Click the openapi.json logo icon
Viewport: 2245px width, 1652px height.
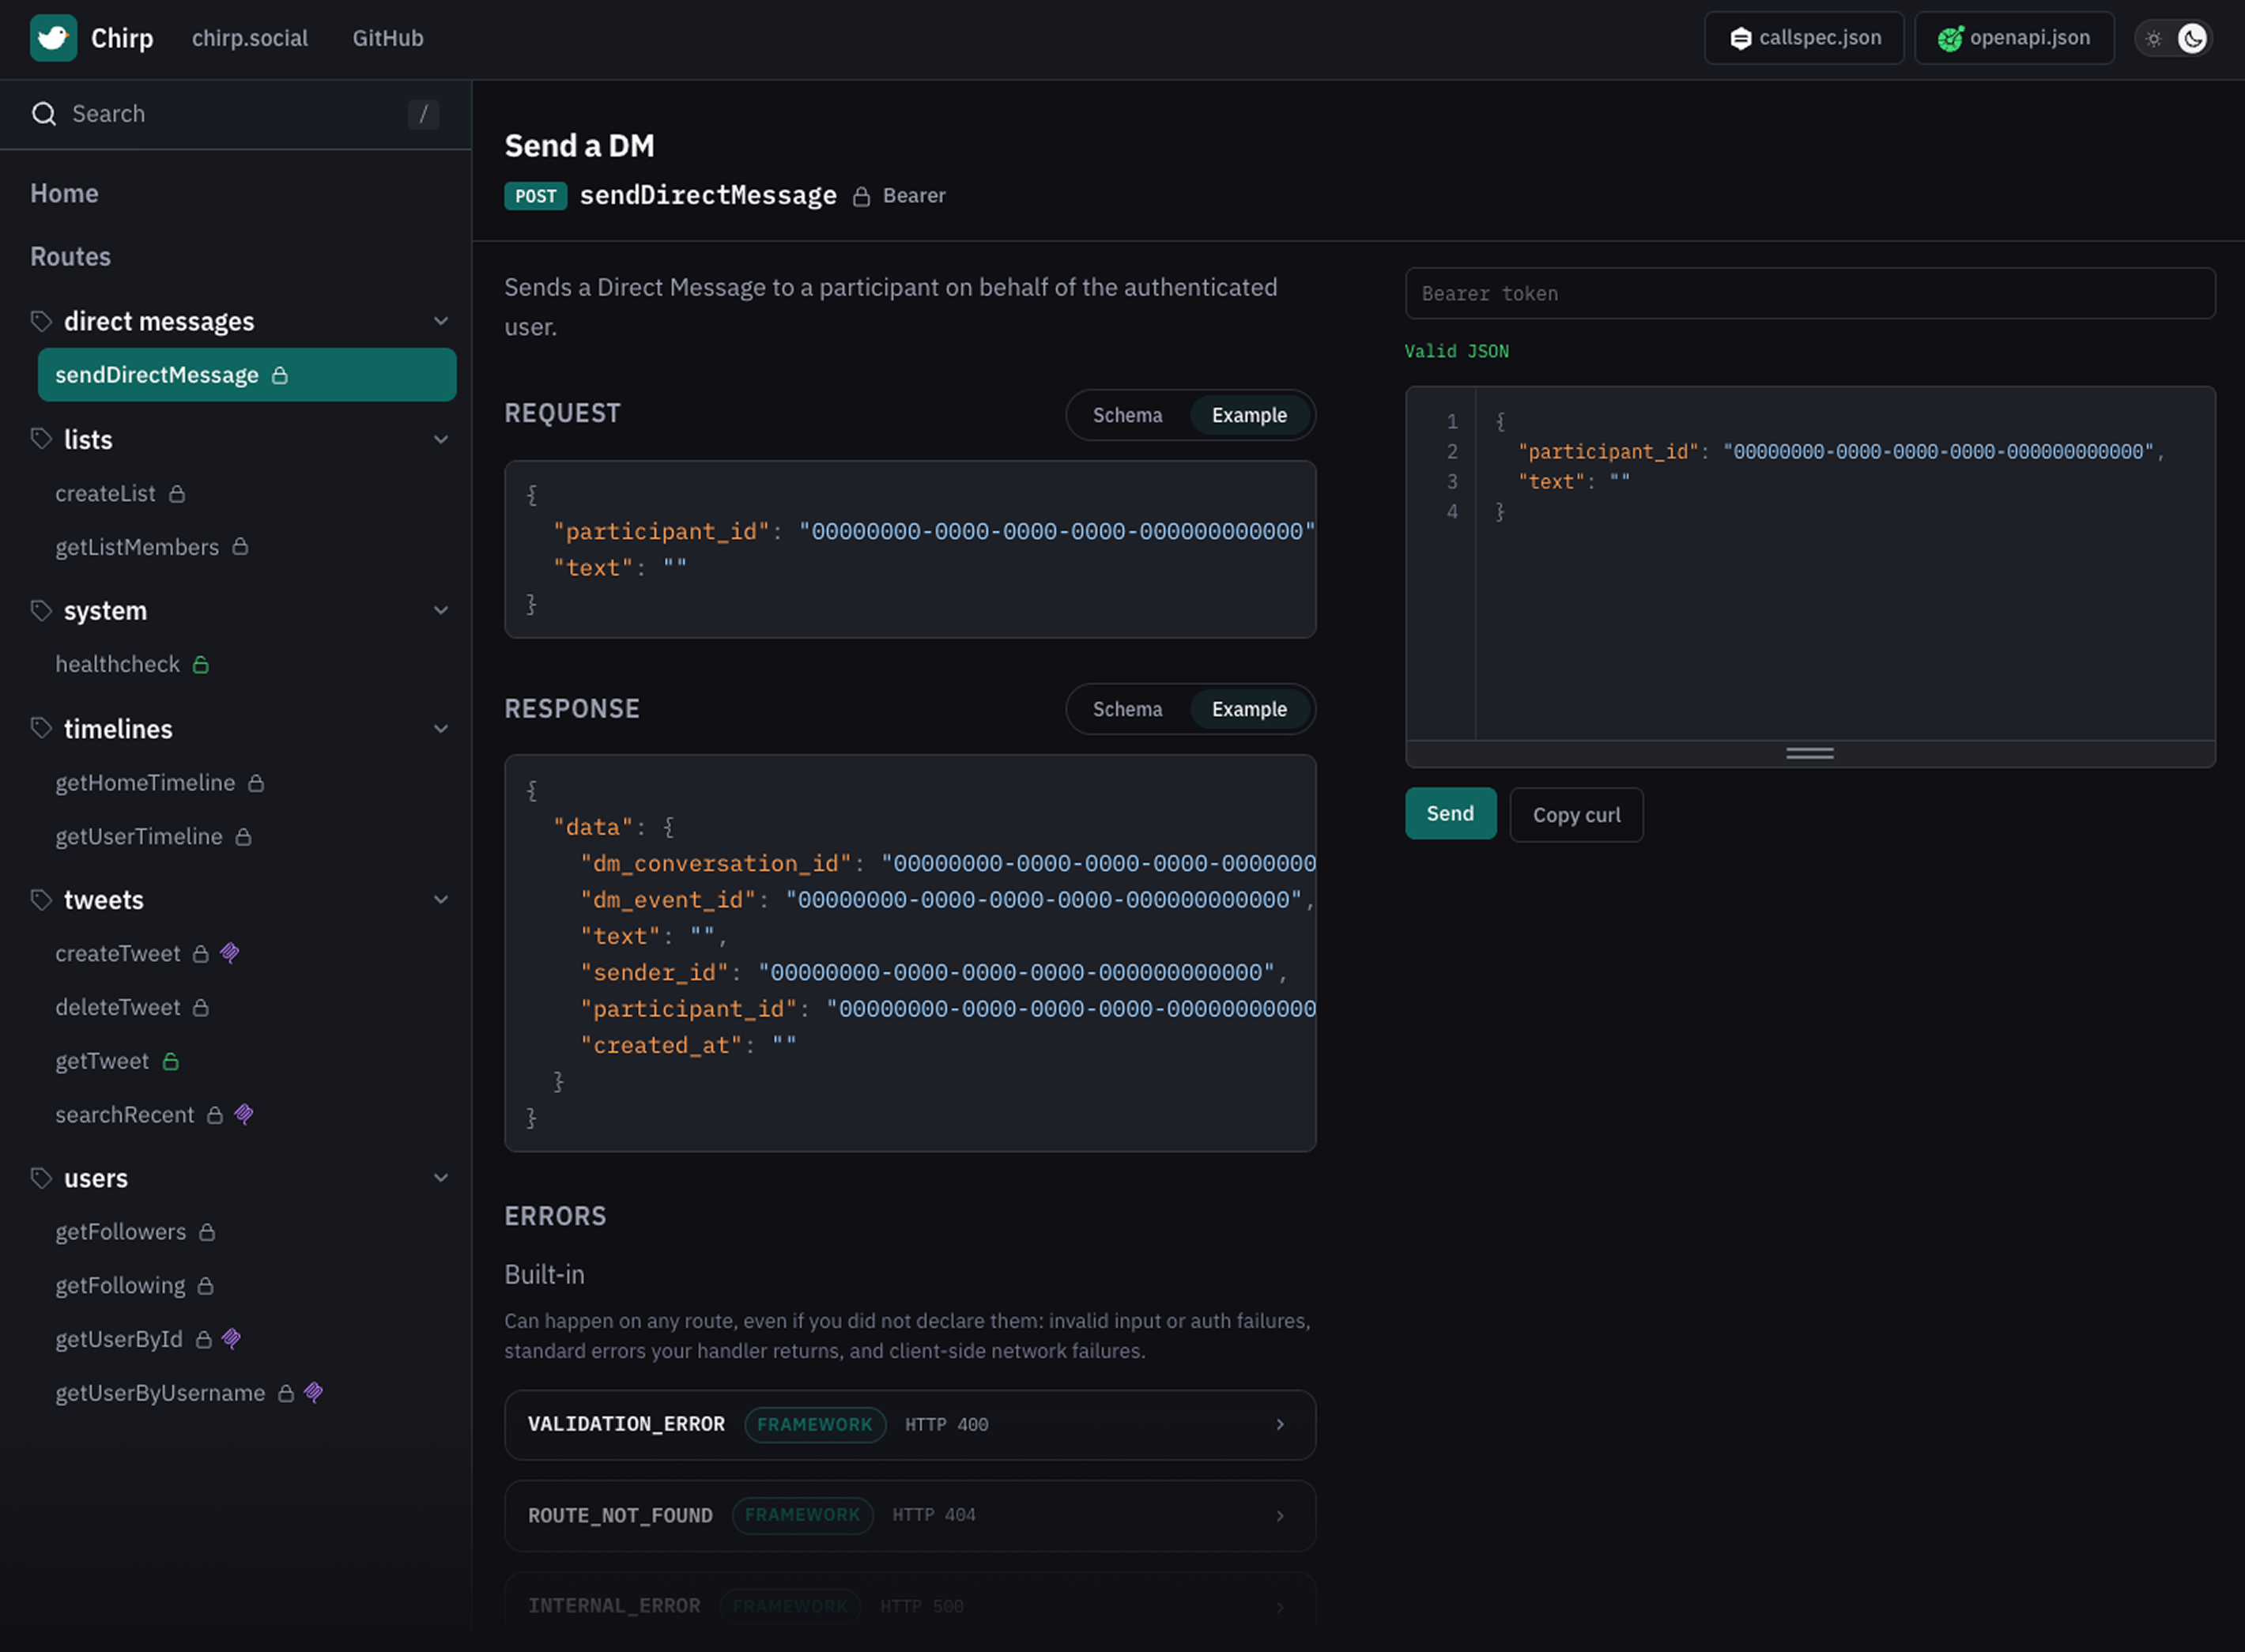[1950, 38]
